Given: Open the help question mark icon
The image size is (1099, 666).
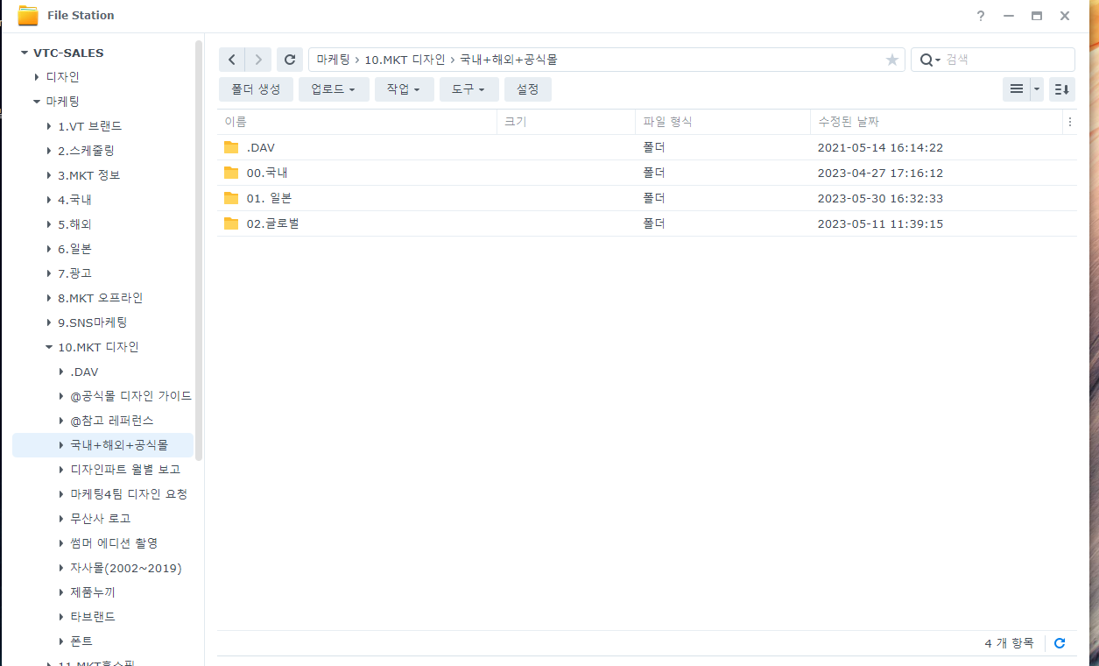Looking at the screenshot, I should (980, 15).
